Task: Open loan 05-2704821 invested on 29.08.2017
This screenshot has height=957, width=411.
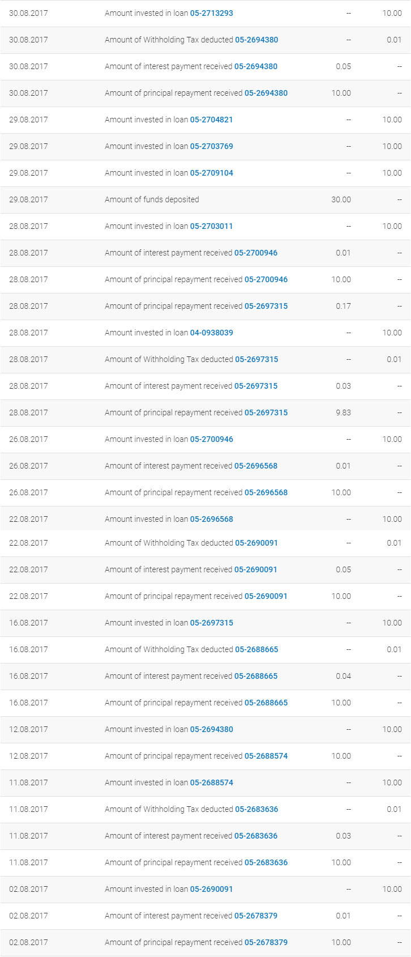Action: (x=211, y=120)
